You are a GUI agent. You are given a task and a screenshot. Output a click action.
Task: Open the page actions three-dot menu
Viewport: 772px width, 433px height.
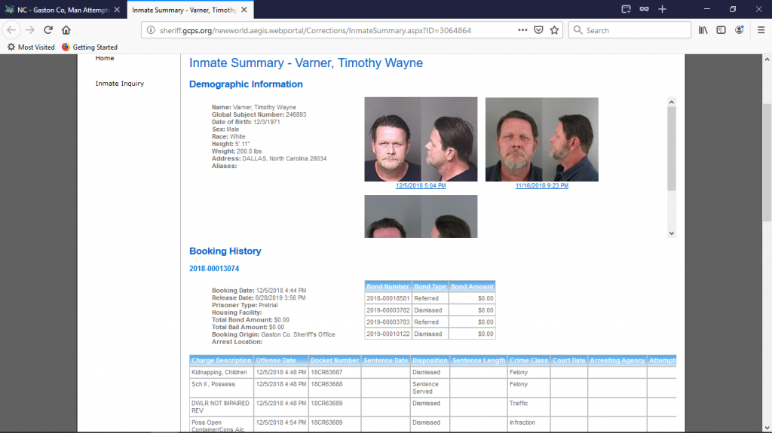522,30
